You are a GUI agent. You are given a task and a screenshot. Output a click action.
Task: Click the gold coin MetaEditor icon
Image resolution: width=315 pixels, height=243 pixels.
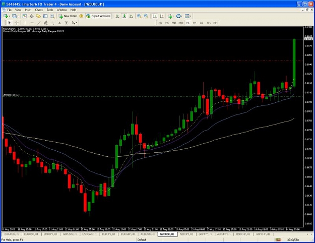(x=81, y=16)
